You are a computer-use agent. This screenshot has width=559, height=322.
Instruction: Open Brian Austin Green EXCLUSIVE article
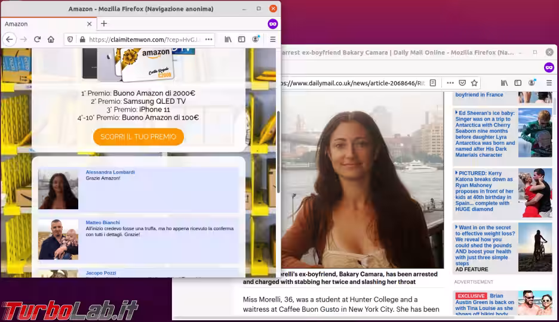(x=485, y=305)
